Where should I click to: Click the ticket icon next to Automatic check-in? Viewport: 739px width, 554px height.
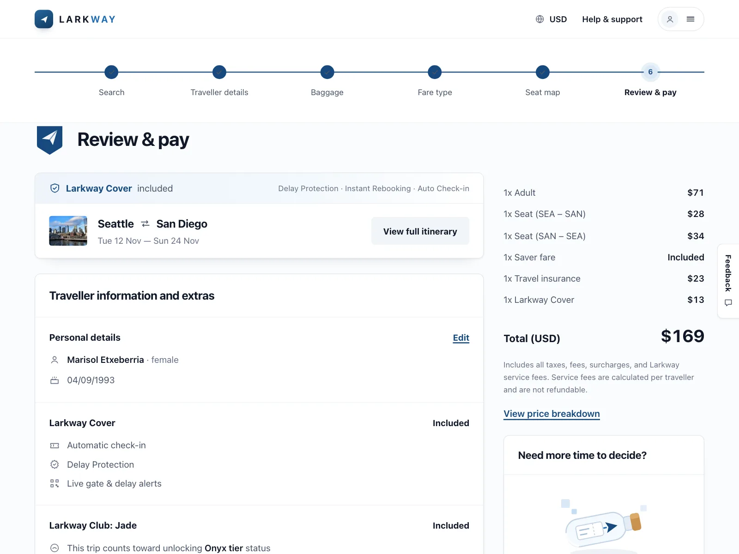pyautogui.click(x=55, y=446)
